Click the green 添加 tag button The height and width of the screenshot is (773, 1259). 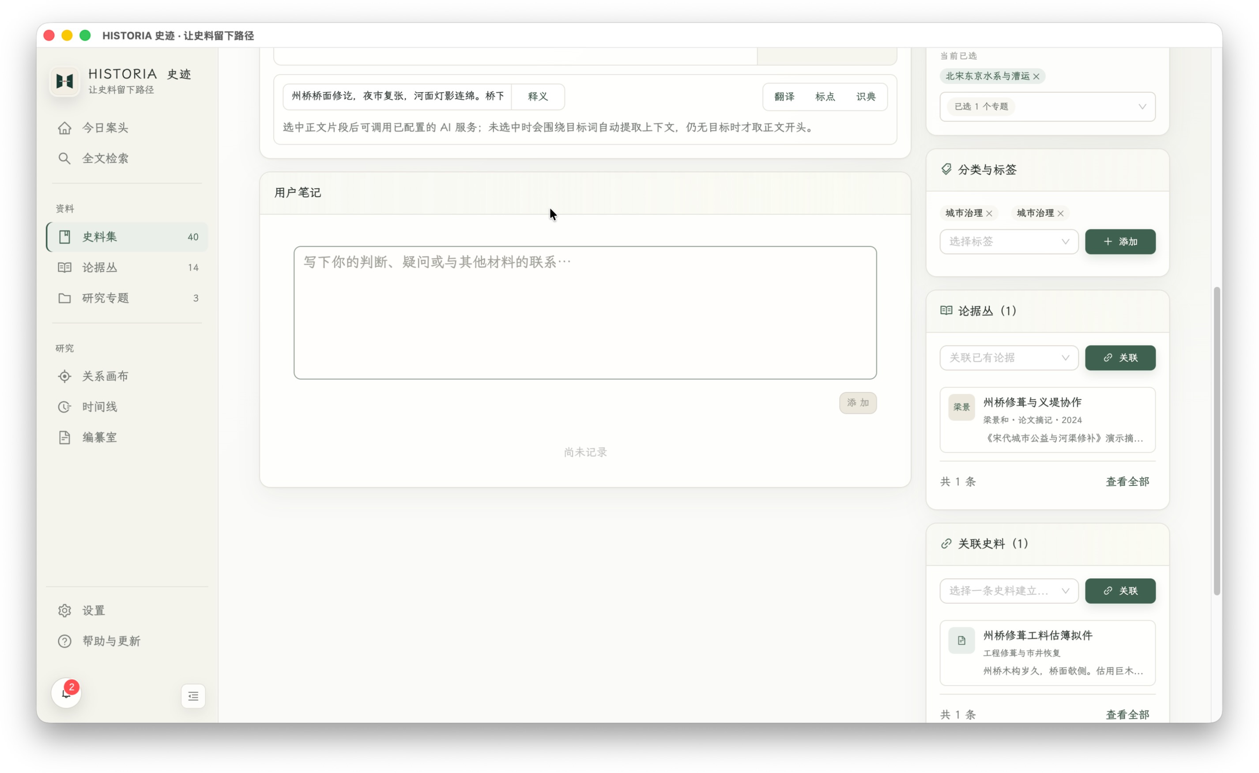(x=1120, y=242)
